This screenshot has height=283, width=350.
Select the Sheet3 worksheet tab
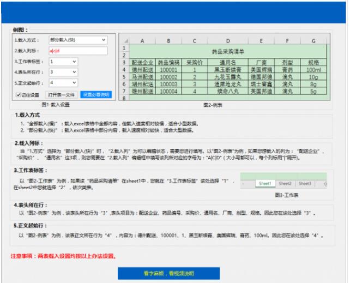305,184
